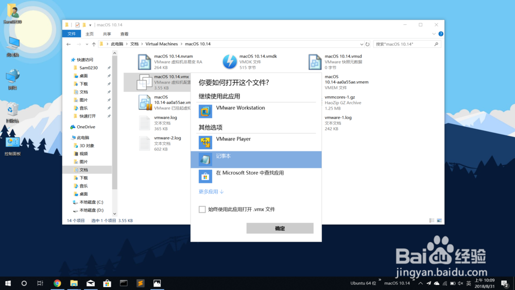Switch input language 英 indicator
This screenshot has height=290, width=515.
469,283
